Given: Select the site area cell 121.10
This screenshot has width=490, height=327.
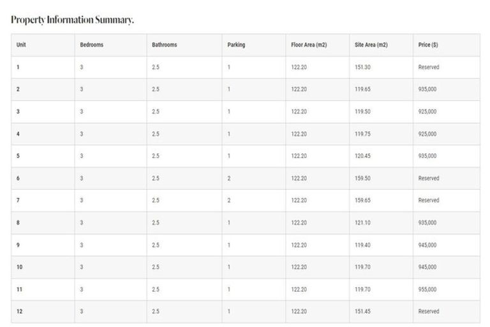Looking at the screenshot, I should point(363,223).
